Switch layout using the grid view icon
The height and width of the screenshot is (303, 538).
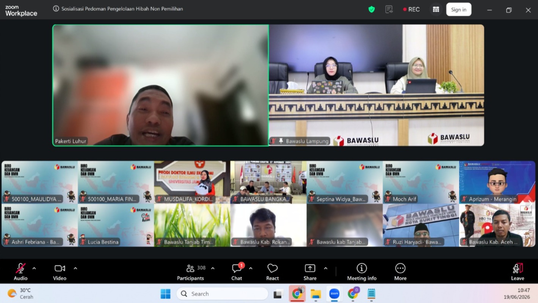pyautogui.click(x=436, y=9)
